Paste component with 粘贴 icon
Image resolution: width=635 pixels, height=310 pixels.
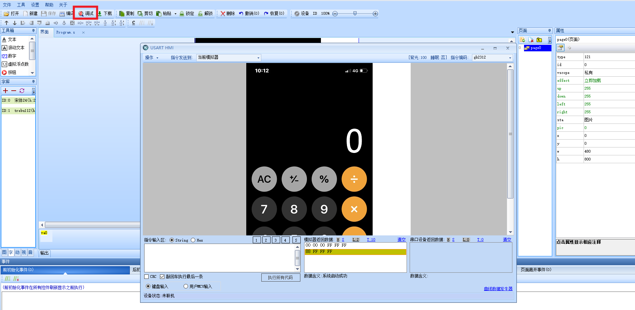[164, 14]
